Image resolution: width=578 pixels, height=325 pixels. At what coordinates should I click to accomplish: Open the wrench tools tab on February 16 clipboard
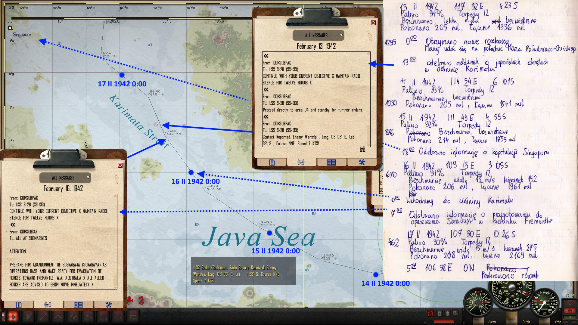pos(109,305)
